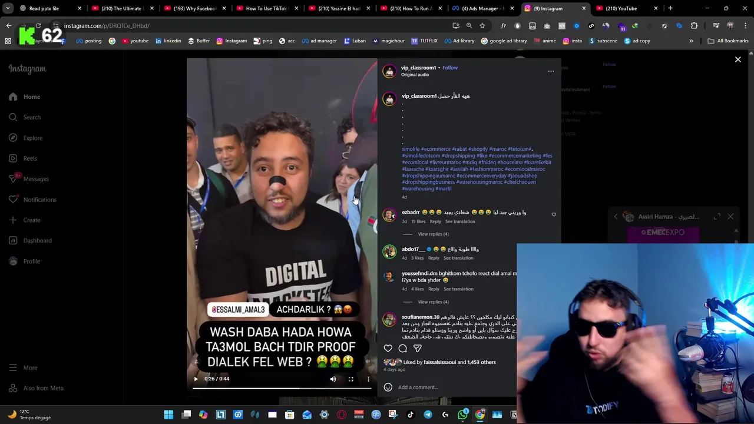754x424 pixels.
Task: View replies under ezbadrr's comment
Action: [x=433, y=234]
